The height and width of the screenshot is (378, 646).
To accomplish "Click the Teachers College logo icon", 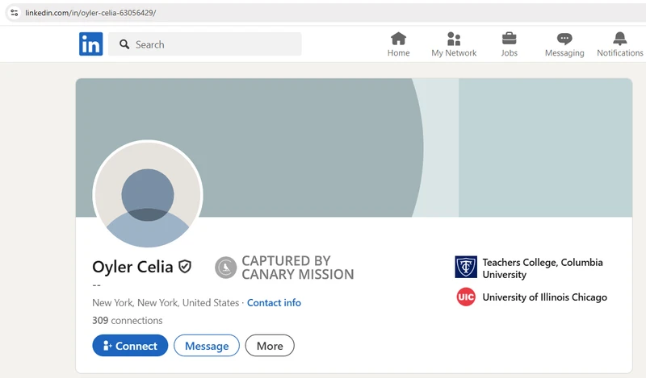I will (466, 267).
